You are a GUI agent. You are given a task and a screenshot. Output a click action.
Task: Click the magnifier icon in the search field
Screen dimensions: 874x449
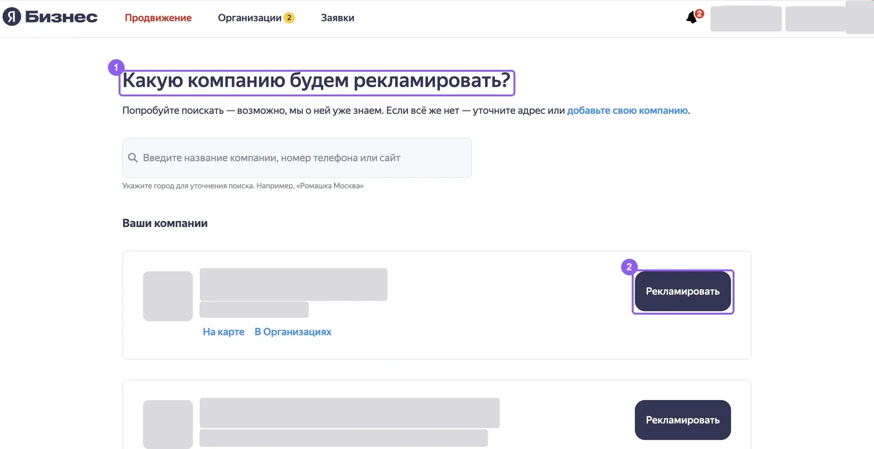133,157
